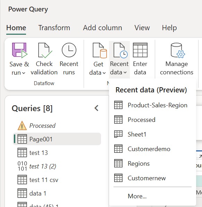Click table icon next to Product-Sales-Region
This screenshot has height=207, width=202.
pos(118,105)
